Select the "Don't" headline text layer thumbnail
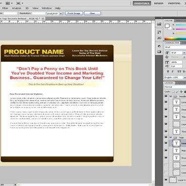 pos(176,131)
